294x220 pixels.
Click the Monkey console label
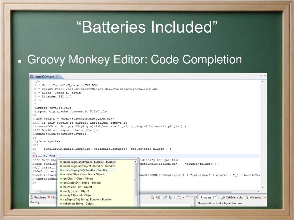tap(34, 202)
